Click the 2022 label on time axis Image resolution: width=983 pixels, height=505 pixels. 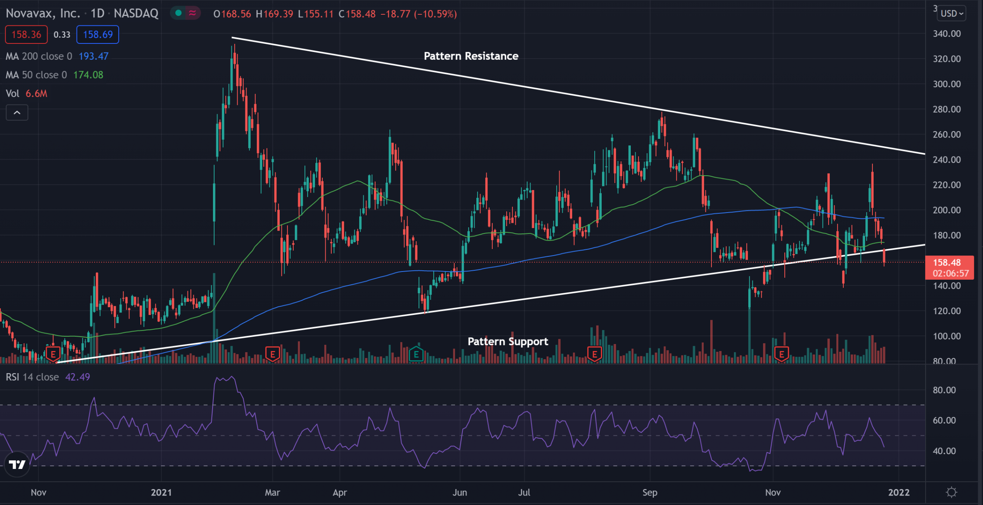click(899, 492)
